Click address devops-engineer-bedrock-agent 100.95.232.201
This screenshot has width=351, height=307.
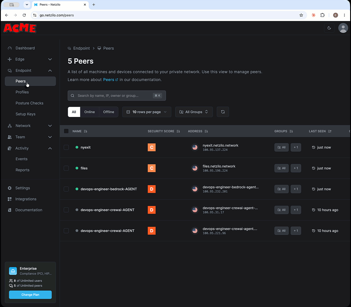[x=230, y=189]
